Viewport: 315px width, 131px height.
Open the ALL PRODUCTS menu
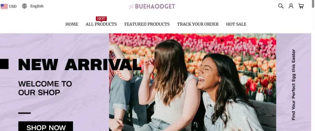(x=101, y=24)
